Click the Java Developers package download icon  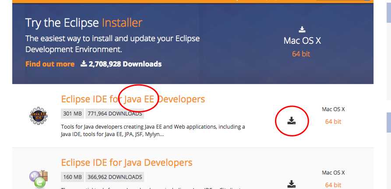(292, 184)
